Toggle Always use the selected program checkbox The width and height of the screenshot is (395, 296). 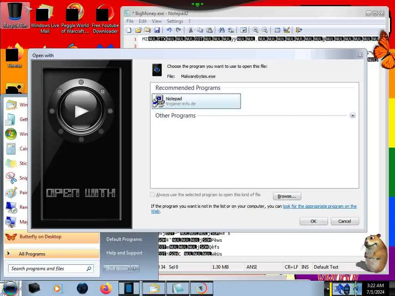(152, 195)
